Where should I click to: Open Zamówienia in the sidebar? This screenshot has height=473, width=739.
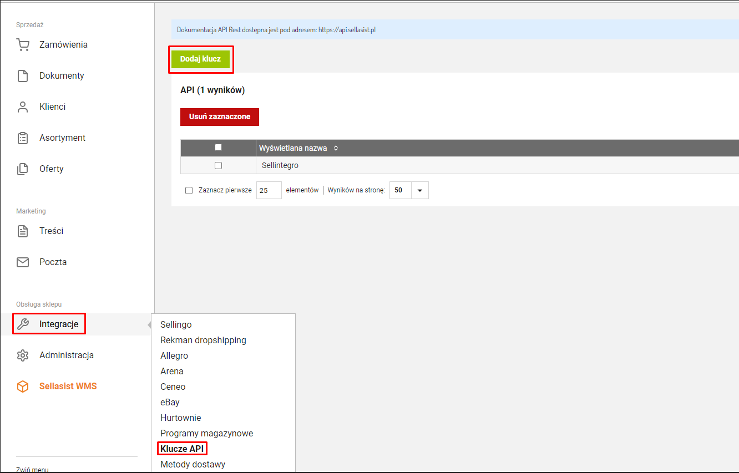click(x=63, y=44)
